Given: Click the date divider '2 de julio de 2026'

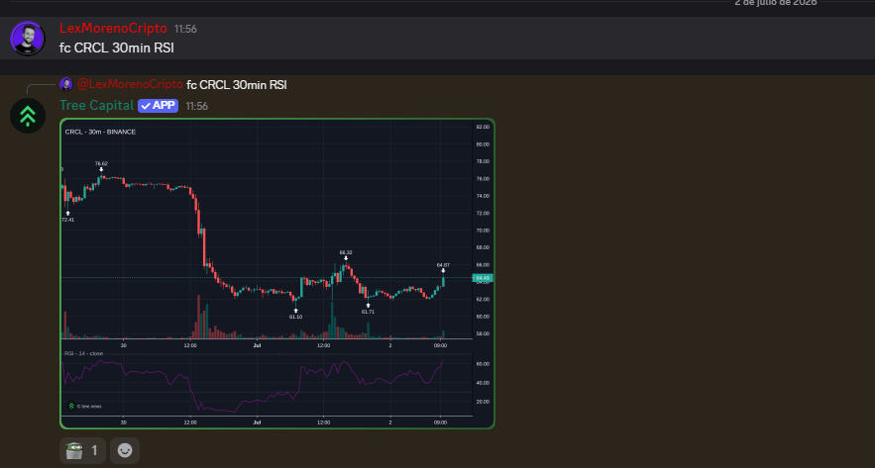Looking at the screenshot, I should coord(776,3).
